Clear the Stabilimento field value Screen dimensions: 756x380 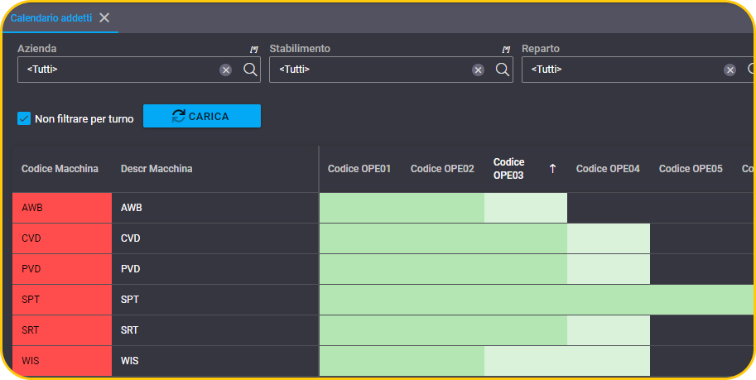pyautogui.click(x=478, y=70)
